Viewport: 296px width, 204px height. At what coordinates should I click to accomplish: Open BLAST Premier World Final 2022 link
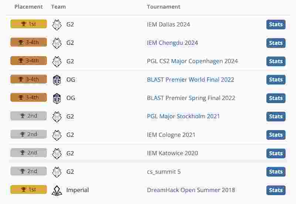click(191, 79)
